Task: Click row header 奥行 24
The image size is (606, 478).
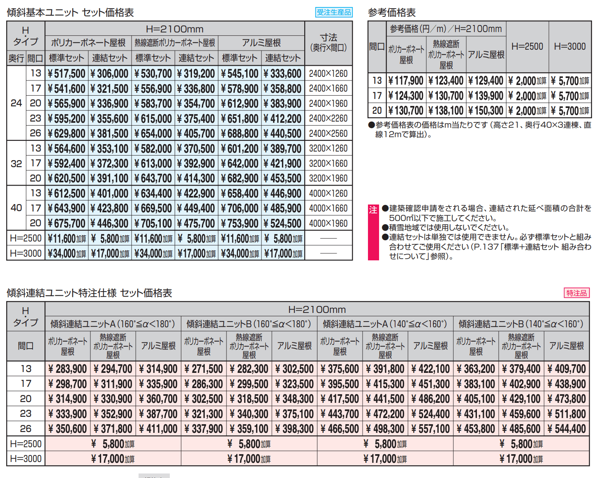Action: 16,103
